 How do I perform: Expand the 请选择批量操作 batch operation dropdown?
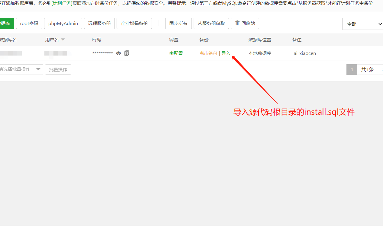click(20, 69)
